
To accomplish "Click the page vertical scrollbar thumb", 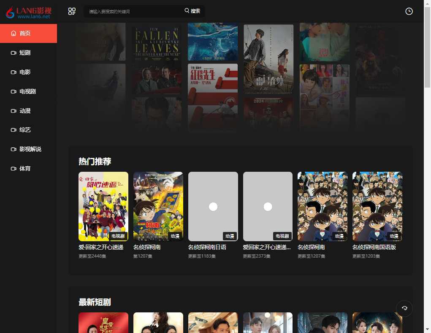I will [427, 47].
